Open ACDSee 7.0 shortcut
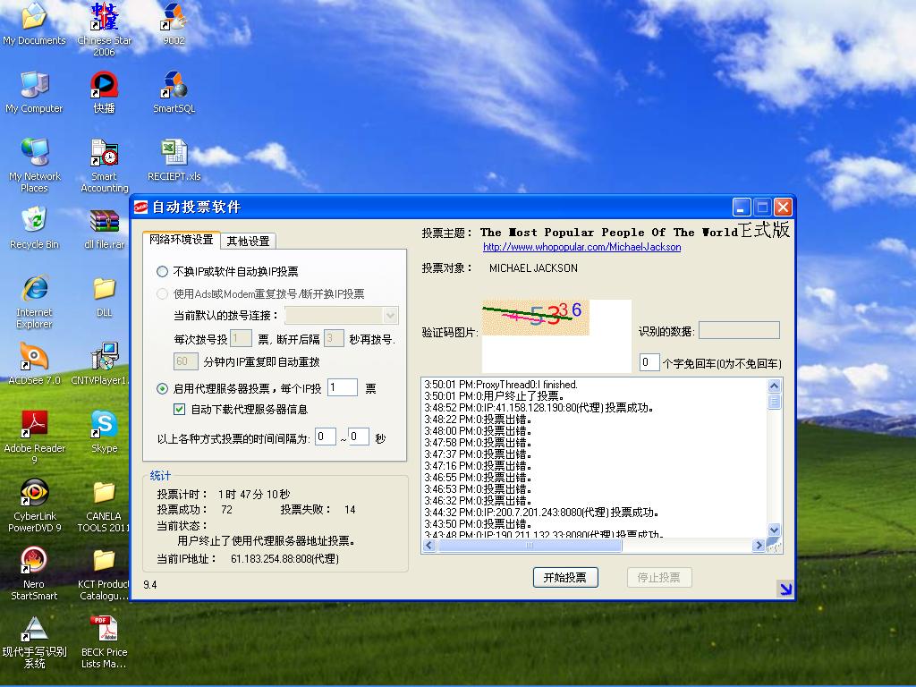 click(34, 358)
